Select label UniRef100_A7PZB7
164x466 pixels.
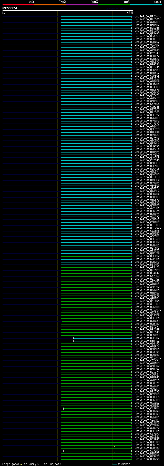[147, 234]
